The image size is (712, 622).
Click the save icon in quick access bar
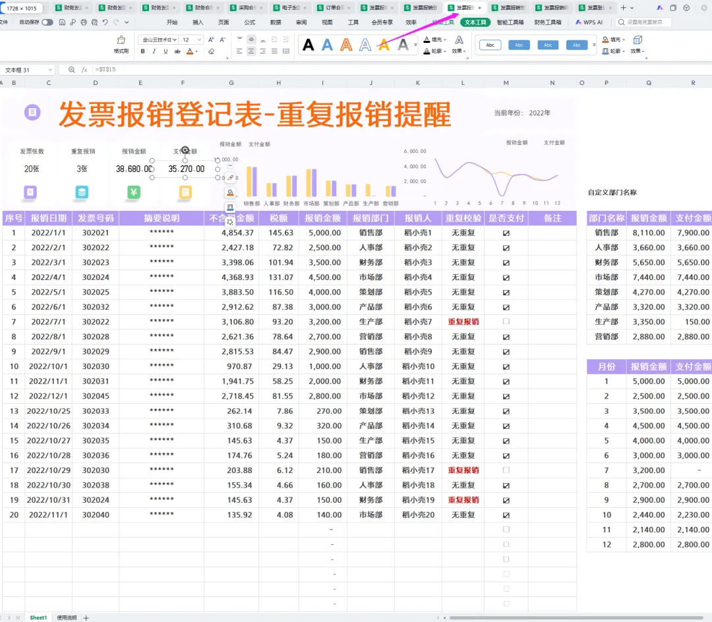[62, 22]
